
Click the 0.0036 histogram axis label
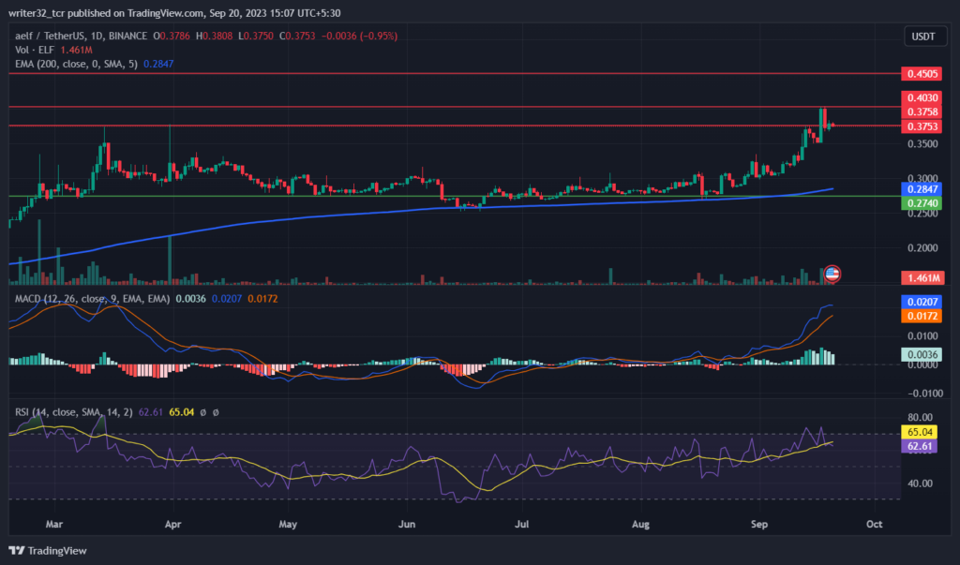click(x=922, y=354)
